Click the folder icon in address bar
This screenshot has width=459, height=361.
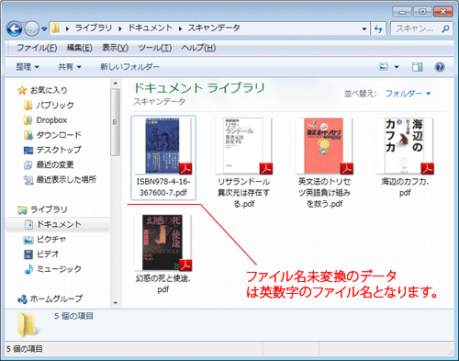55,28
